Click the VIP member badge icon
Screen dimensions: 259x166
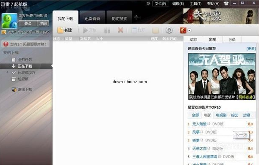[4, 32]
